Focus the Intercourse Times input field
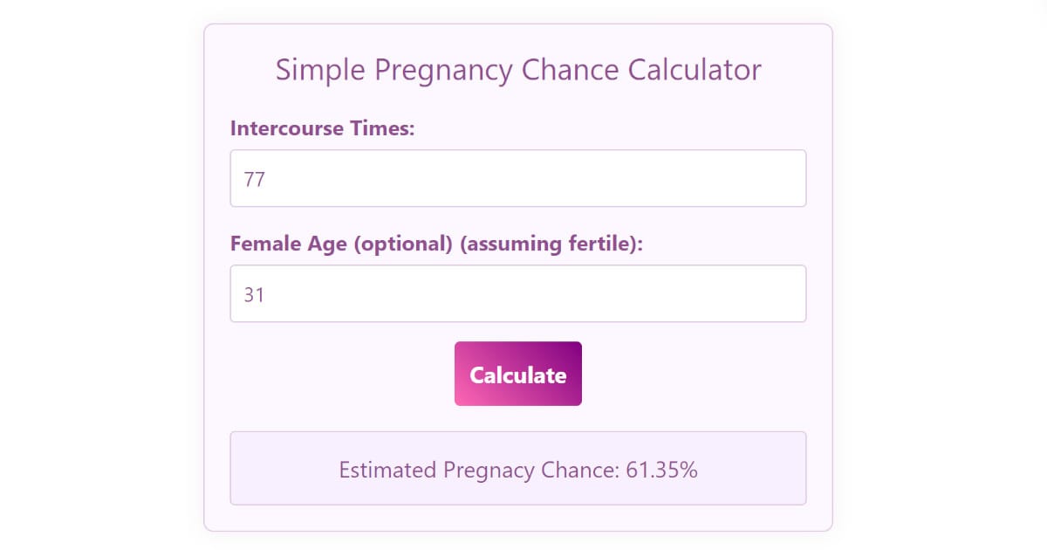 click(x=517, y=178)
